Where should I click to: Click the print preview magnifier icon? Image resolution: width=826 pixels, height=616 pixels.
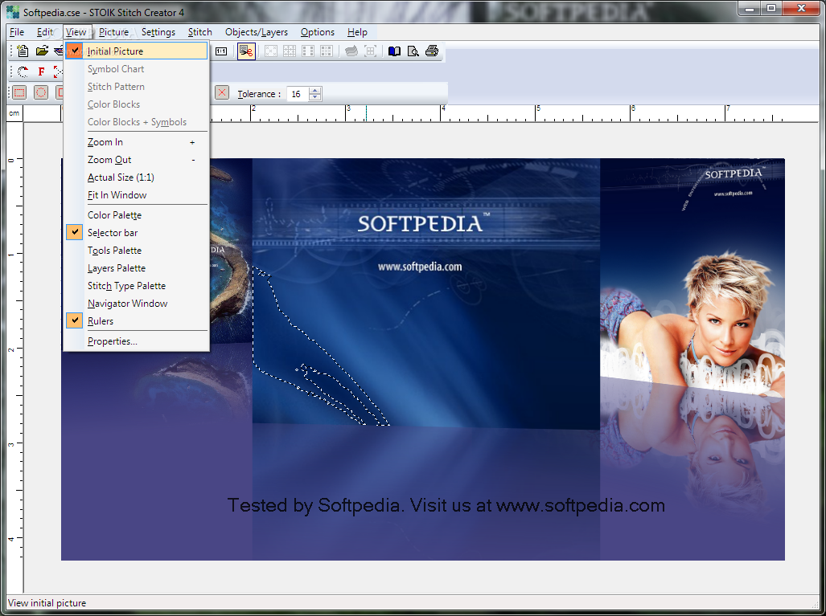point(413,51)
